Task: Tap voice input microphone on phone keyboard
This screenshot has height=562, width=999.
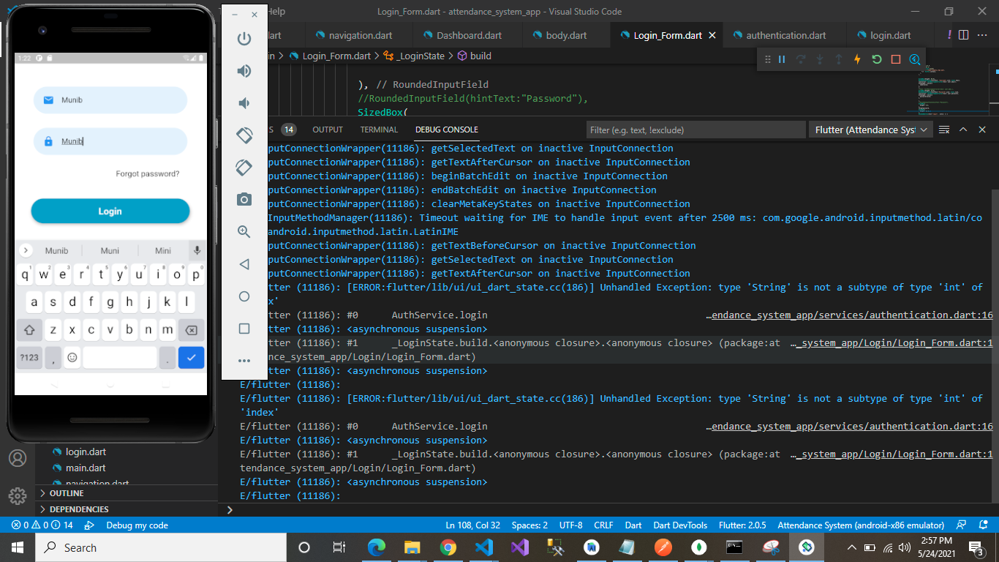Action: click(197, 250)
